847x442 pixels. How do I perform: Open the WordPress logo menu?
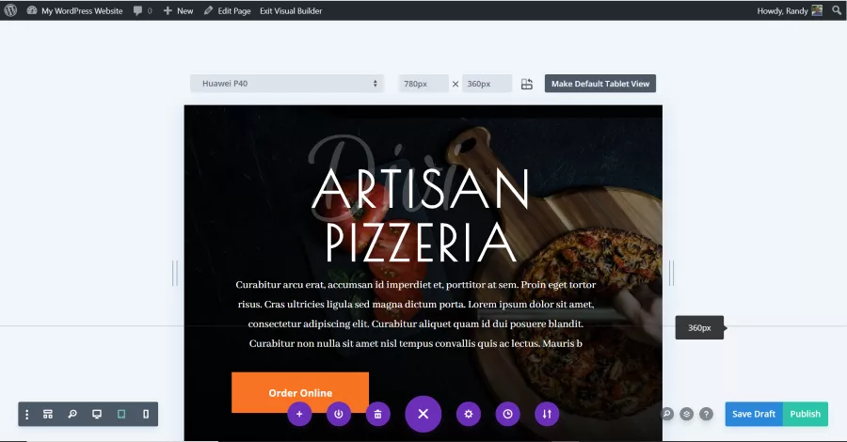point(10,10)
